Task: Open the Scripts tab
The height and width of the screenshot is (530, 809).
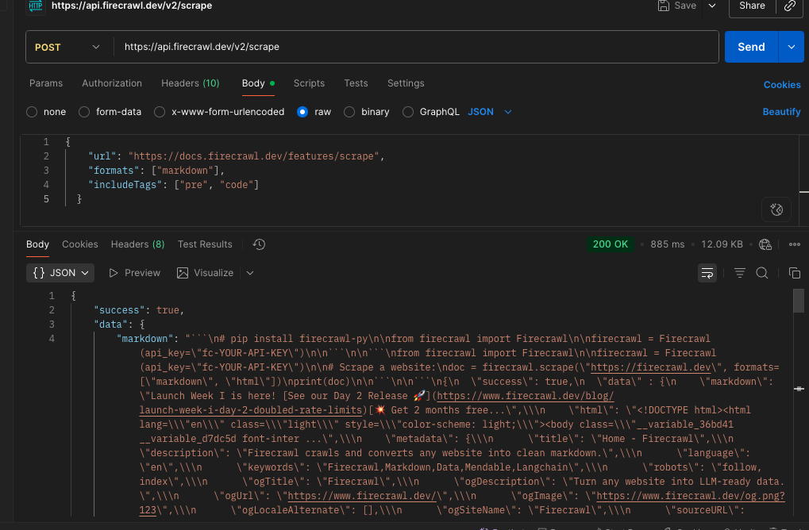Action: [309, 83]
